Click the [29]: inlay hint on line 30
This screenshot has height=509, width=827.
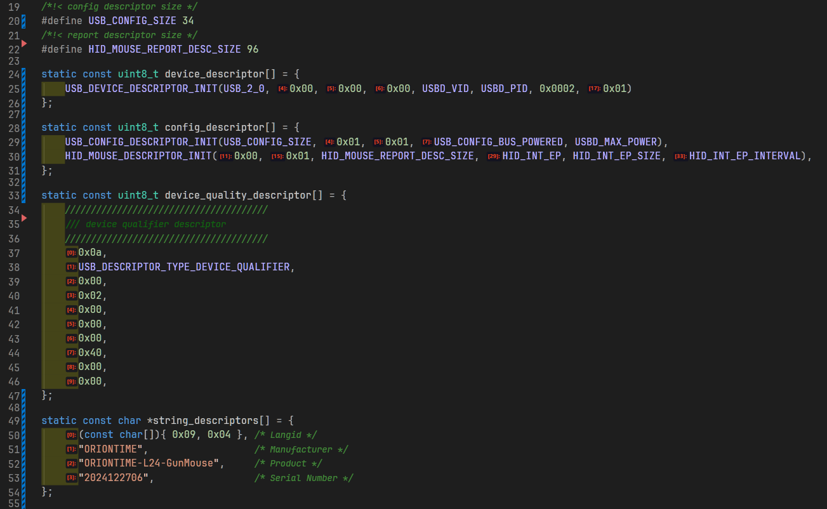[494, 156]
